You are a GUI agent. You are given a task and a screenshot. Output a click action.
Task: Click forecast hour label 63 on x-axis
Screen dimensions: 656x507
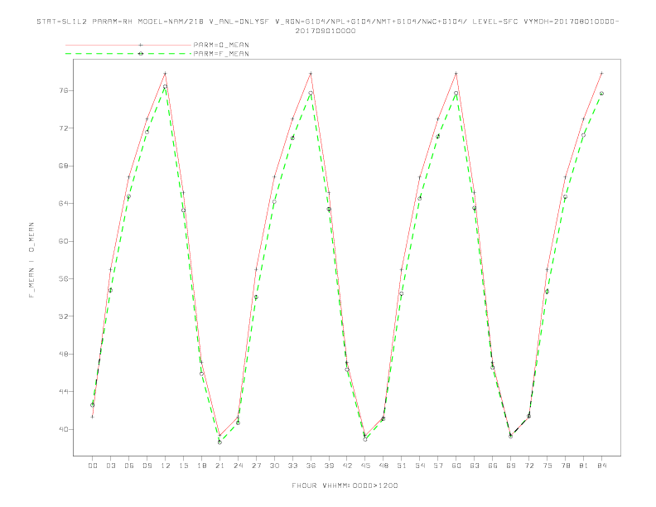pyautogui.click(x=475, y=466)
